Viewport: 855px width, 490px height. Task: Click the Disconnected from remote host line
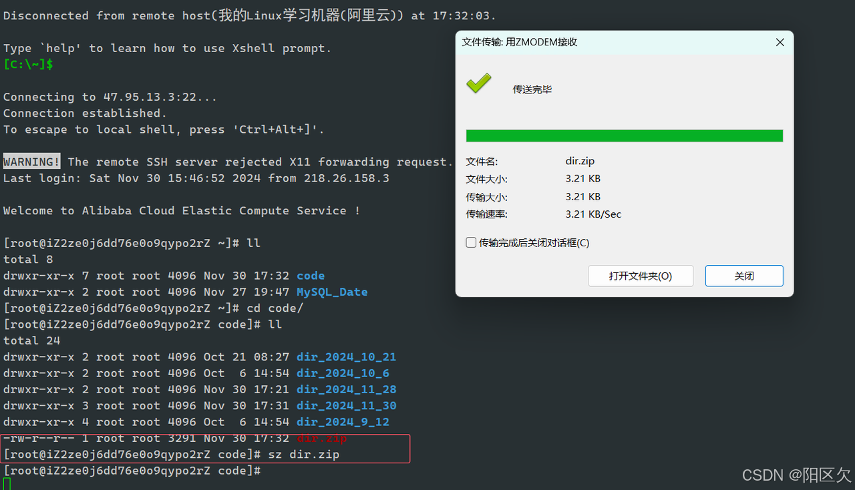250,15
